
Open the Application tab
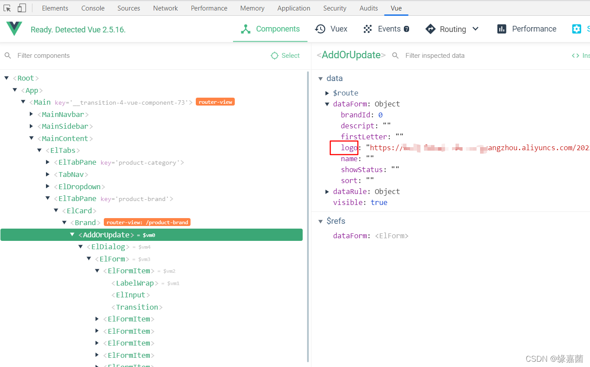[x=294, y=8]
